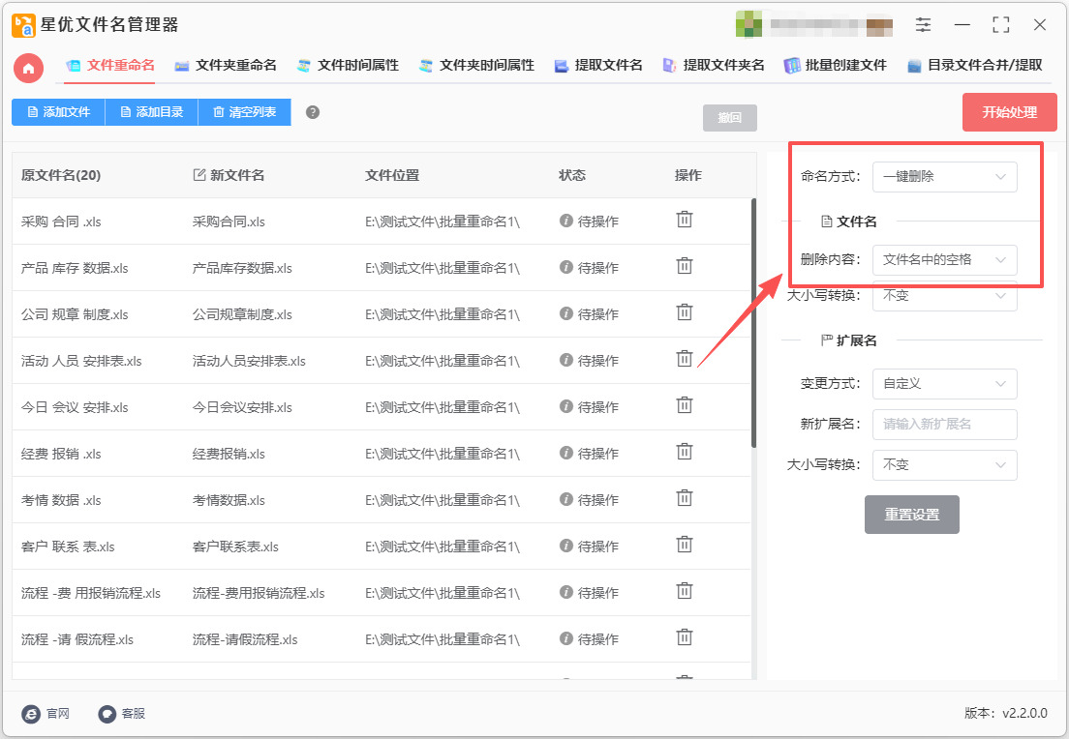The image size is (1069, 739).
Task: Click trash icon for 活动 人员 安排表.xls
Action: (x=684, y=358)
